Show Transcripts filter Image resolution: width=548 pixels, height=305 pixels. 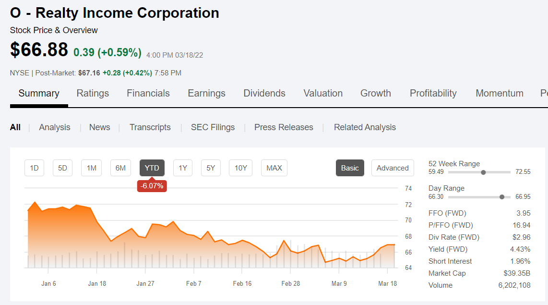coord(150,127)
